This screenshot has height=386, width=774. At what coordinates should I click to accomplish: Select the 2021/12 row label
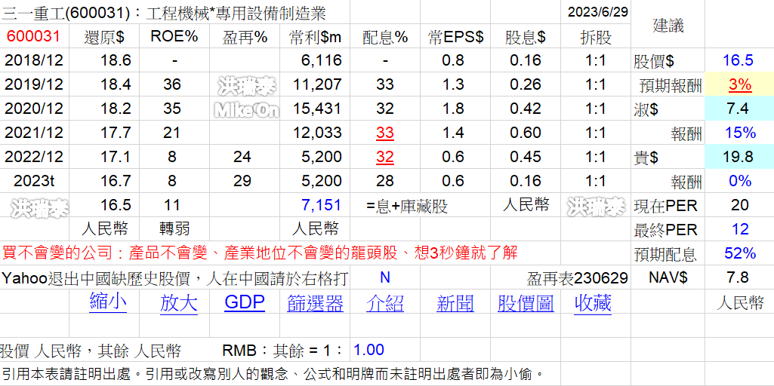[x=33, y=133]
